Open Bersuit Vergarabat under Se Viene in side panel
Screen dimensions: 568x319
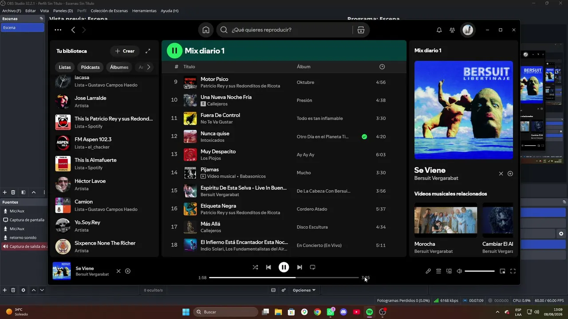click(x=436, y=178)
